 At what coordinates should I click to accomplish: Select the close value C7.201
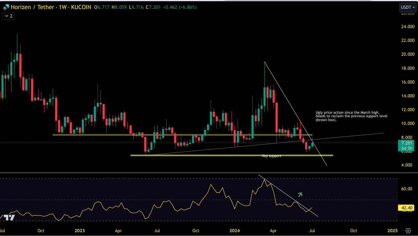(153, 7)
